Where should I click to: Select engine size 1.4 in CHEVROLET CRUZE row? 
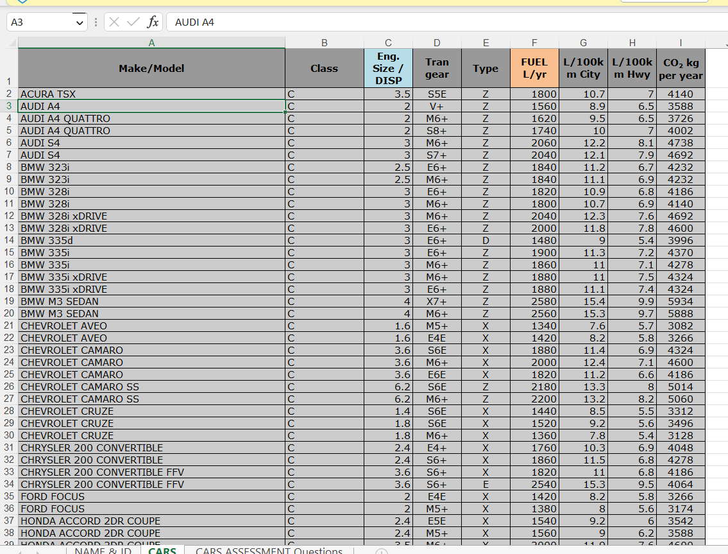coord(388,411)
